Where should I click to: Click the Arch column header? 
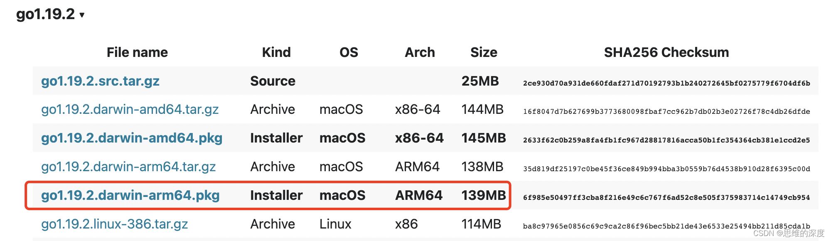pyautogui.click(x=420, y=52)
